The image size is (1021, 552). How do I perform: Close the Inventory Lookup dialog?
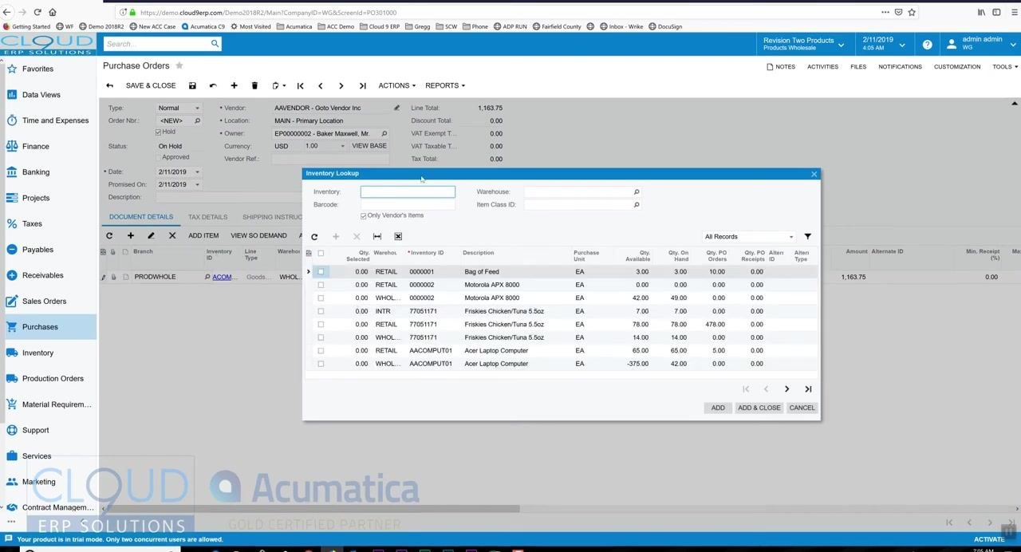tap(814, 174)
